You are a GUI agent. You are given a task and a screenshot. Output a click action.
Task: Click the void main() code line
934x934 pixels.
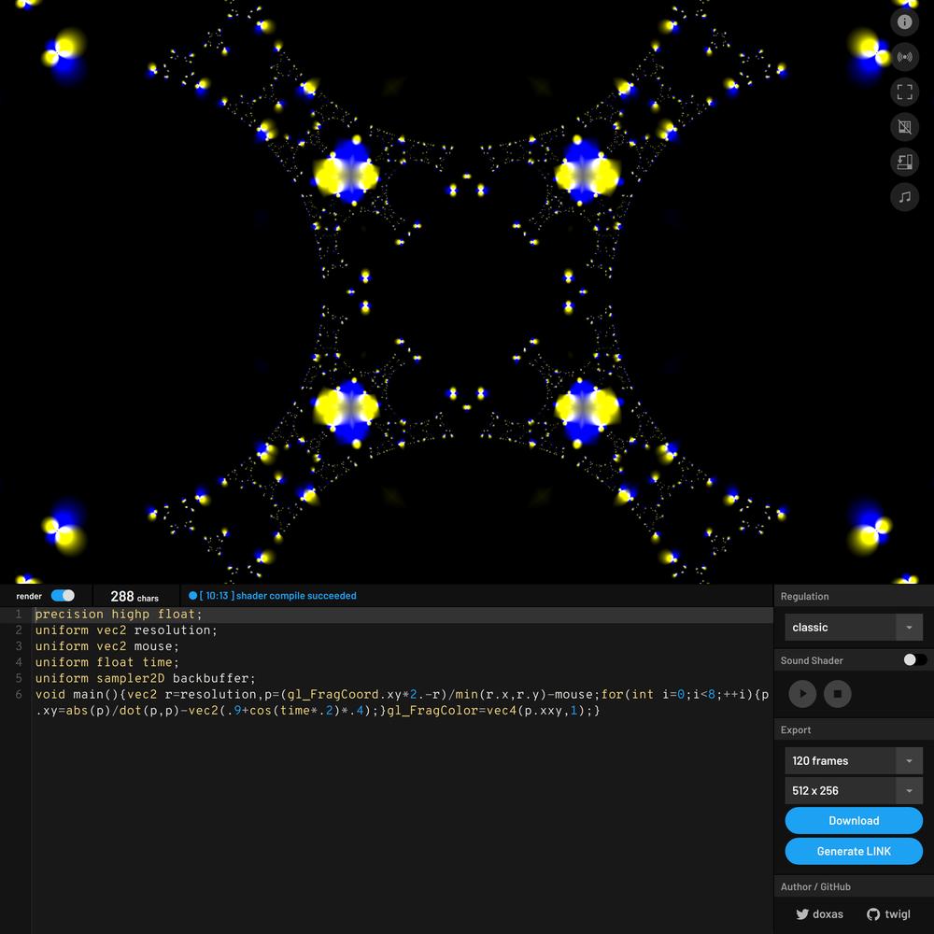tap(402, 695)
